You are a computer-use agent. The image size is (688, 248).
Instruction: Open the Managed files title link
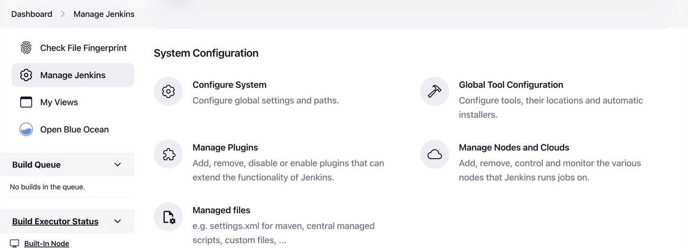coord(221,210)
